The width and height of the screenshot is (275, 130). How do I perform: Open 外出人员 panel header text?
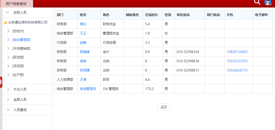(x=20, y=89)
